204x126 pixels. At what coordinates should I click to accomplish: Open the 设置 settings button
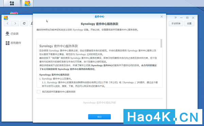tap(189, 23)
